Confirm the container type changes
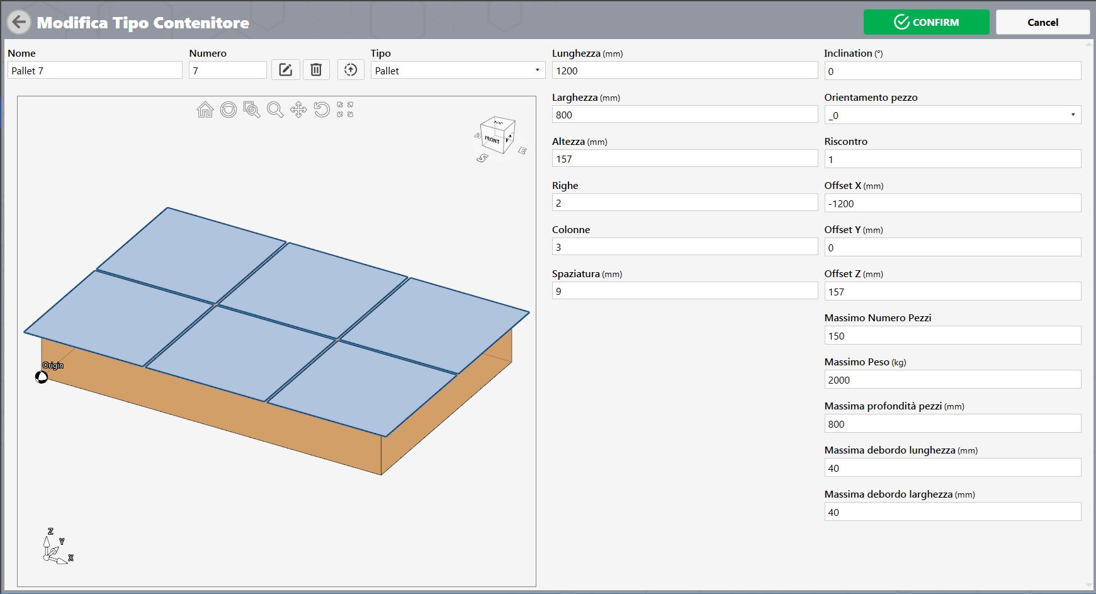 click(926, 22)
